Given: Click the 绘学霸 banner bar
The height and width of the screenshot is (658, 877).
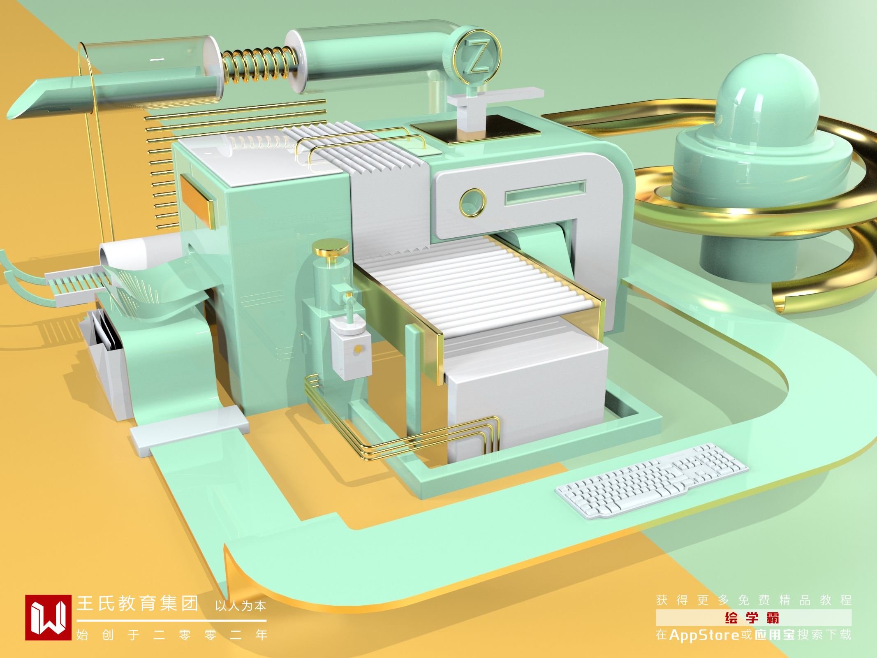Looking at the screenshot, I should (753, 618).
